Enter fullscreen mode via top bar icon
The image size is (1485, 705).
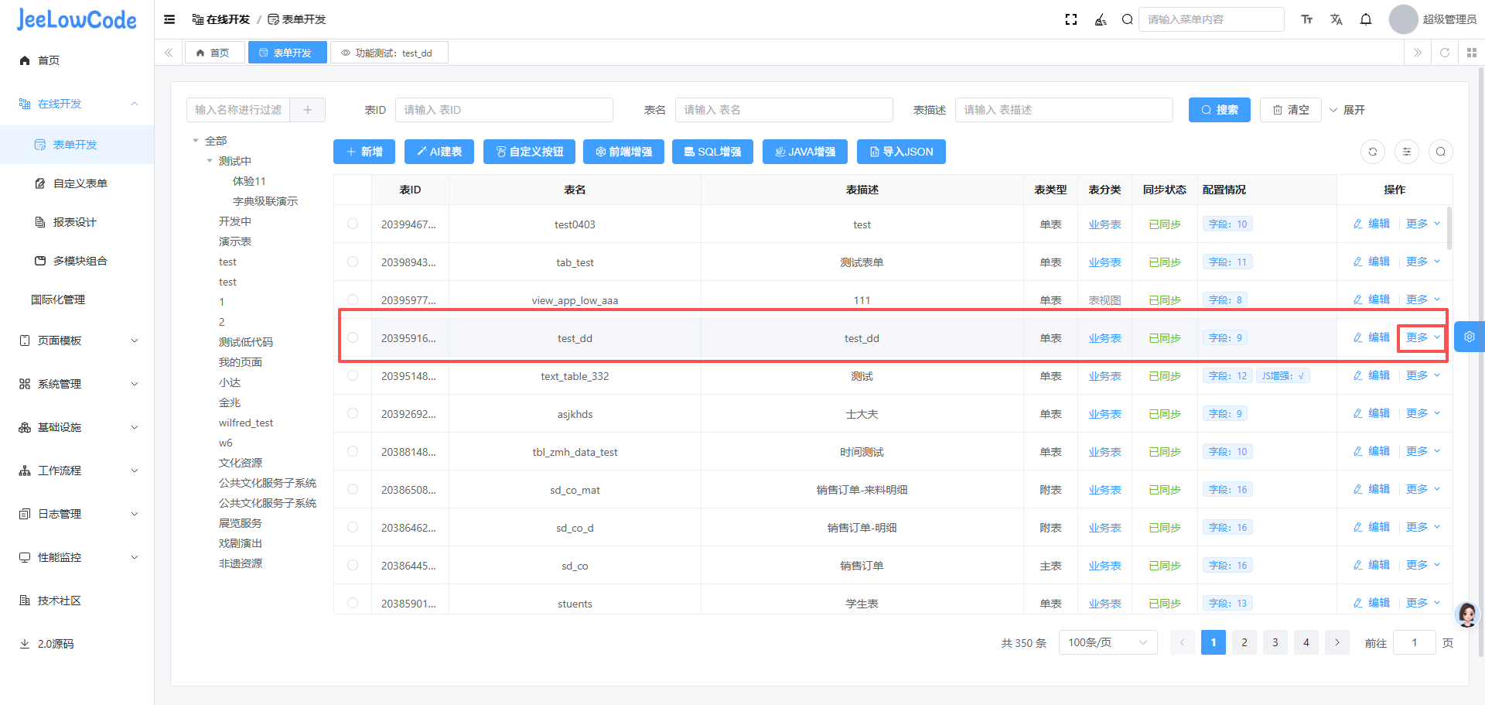(1071, 19)
